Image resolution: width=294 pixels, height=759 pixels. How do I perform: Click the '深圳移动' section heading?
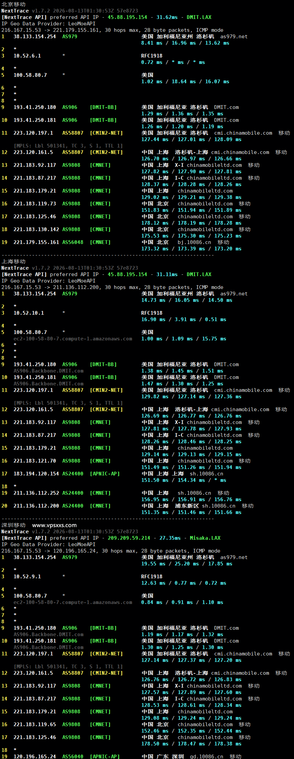pos(14,525)
